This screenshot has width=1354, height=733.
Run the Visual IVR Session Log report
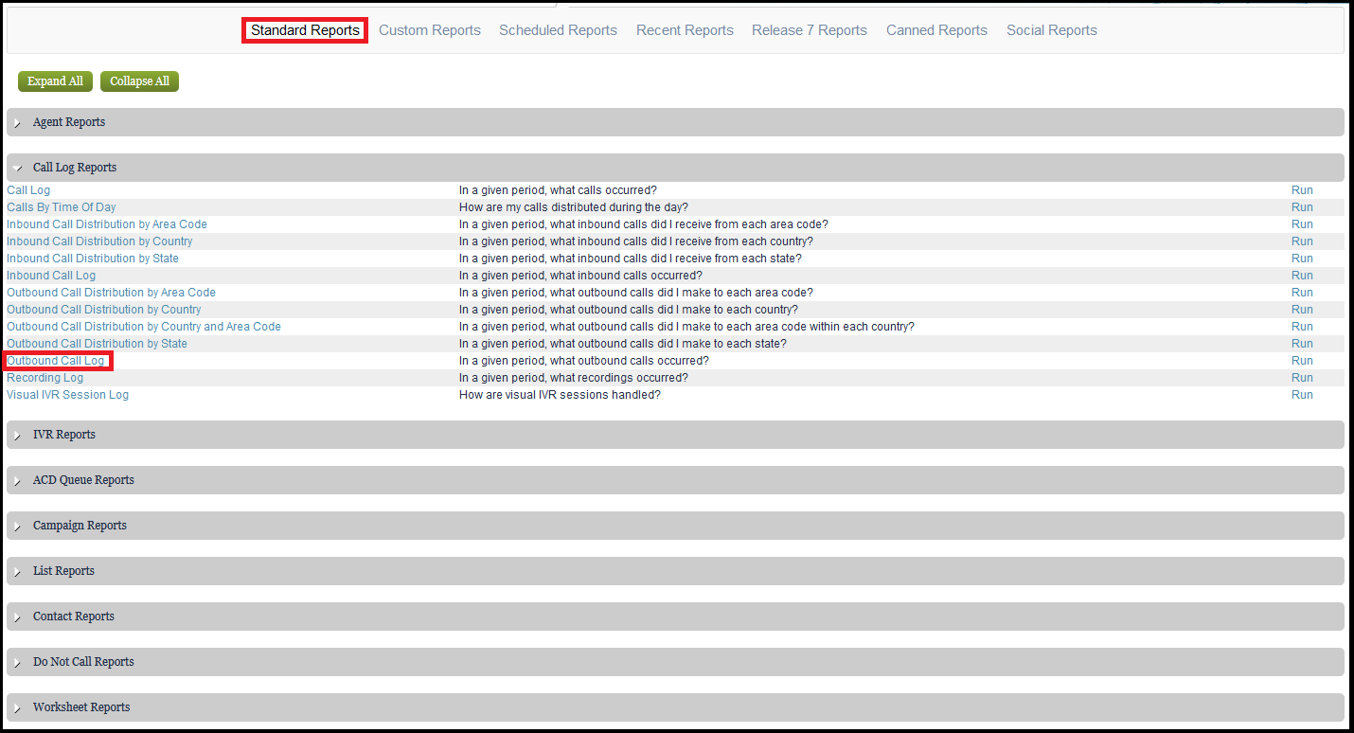point(1302,395)
